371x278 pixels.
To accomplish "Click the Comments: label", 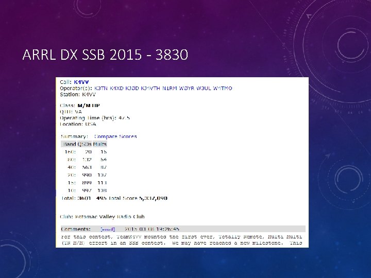I will (x=76, y=229).
